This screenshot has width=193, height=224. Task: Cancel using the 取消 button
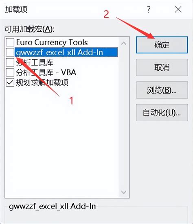click(162, 67)
